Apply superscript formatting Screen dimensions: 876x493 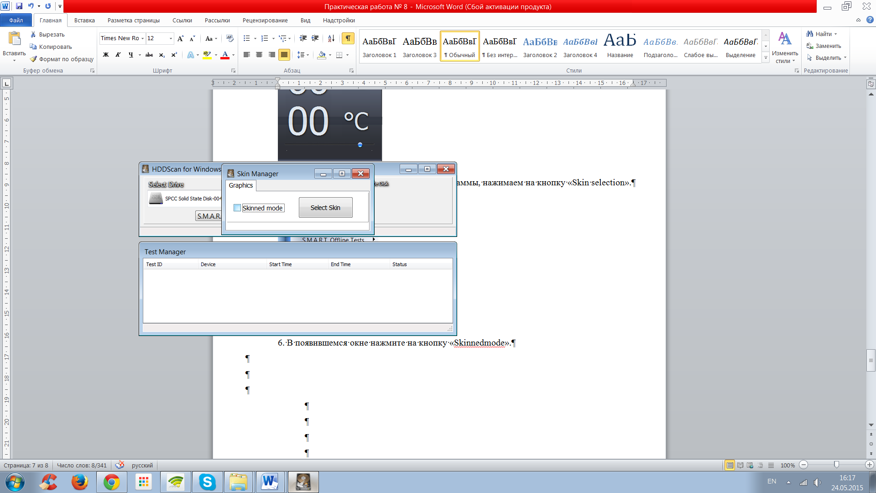[174, 55]
